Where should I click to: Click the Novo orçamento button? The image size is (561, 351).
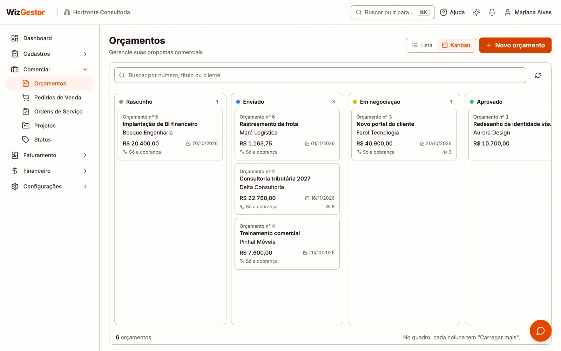pos(515,45)
